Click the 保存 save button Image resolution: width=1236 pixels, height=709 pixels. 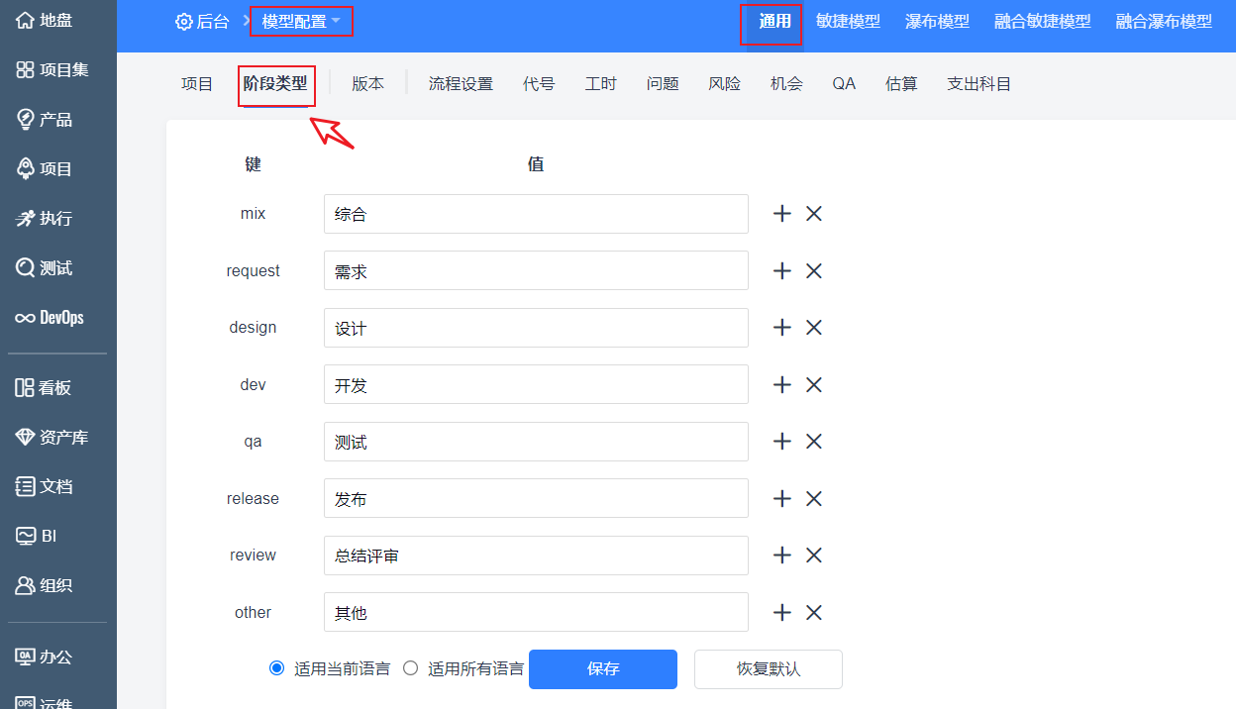(602, 669)
